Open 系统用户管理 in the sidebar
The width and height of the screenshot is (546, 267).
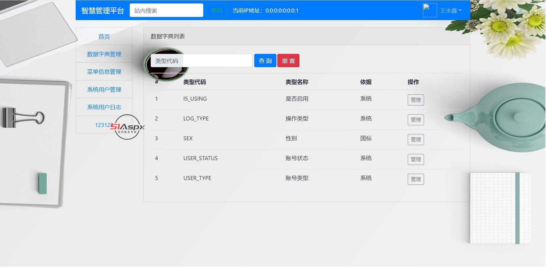[104, 90]
